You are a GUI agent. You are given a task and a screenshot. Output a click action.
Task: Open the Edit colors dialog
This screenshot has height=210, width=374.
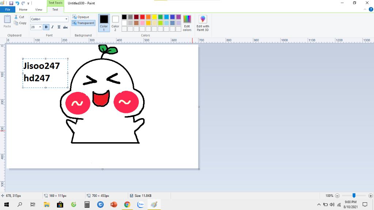coord(187,23)
